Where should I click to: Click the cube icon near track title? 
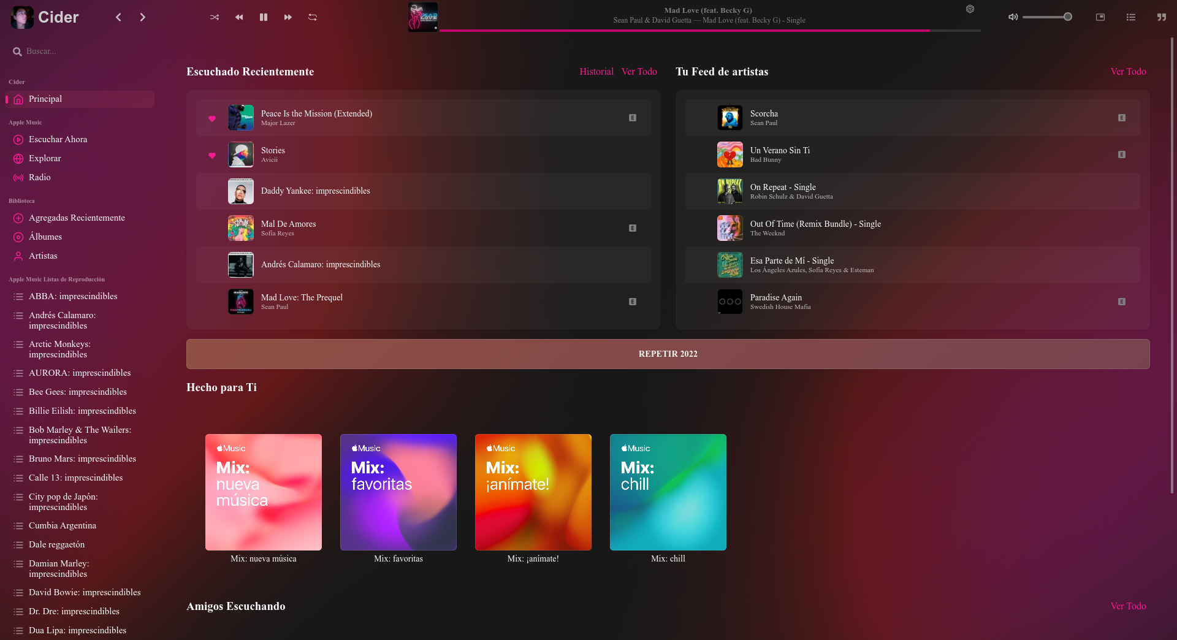[970, 9]
